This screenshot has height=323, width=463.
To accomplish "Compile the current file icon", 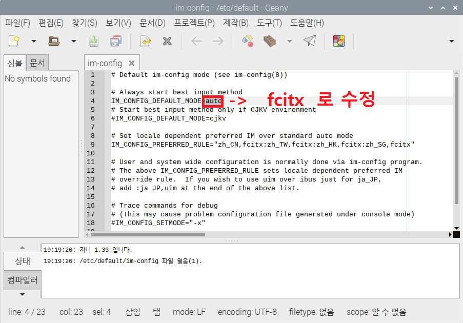I will click(x=248, y=41).
